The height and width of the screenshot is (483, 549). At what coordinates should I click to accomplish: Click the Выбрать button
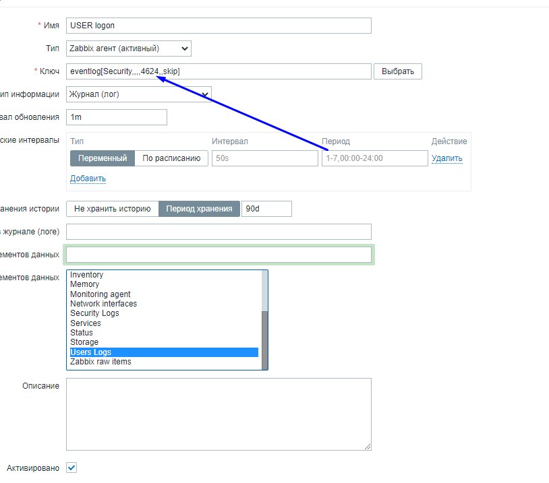click(398, 71)
